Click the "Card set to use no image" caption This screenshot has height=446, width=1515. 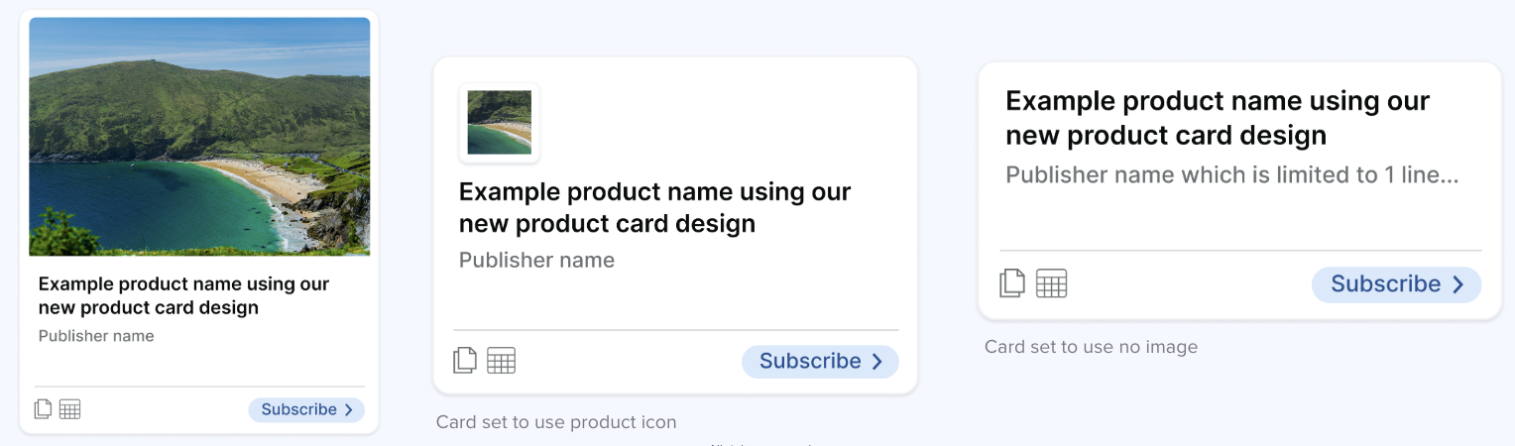(1091, 347)
